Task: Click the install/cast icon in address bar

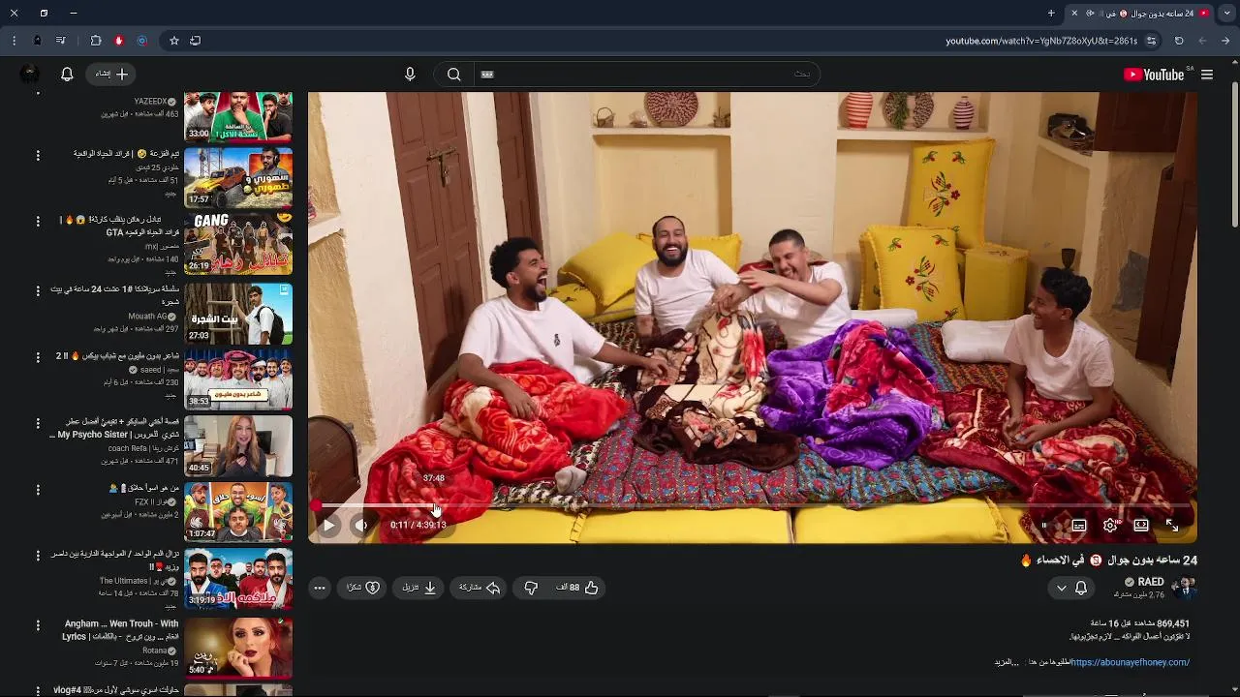Action: 195,41
